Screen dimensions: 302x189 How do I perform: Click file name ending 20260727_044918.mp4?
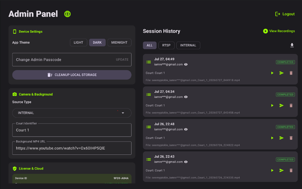click(193, 80)
